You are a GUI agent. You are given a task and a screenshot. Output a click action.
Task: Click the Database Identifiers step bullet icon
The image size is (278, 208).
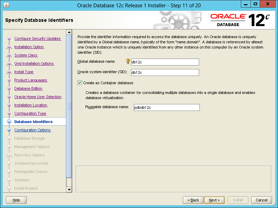click(x=9, y=122)
